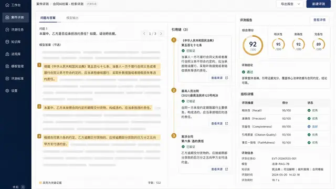Click external link icon on 案涉合同 citation
336x189 pixels.
point(226,169)
